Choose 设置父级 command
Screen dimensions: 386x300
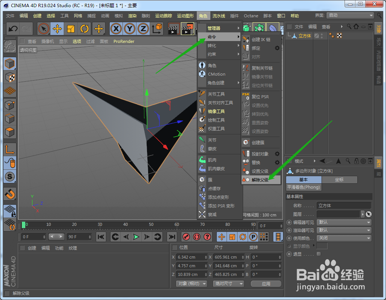coord(261,171)
